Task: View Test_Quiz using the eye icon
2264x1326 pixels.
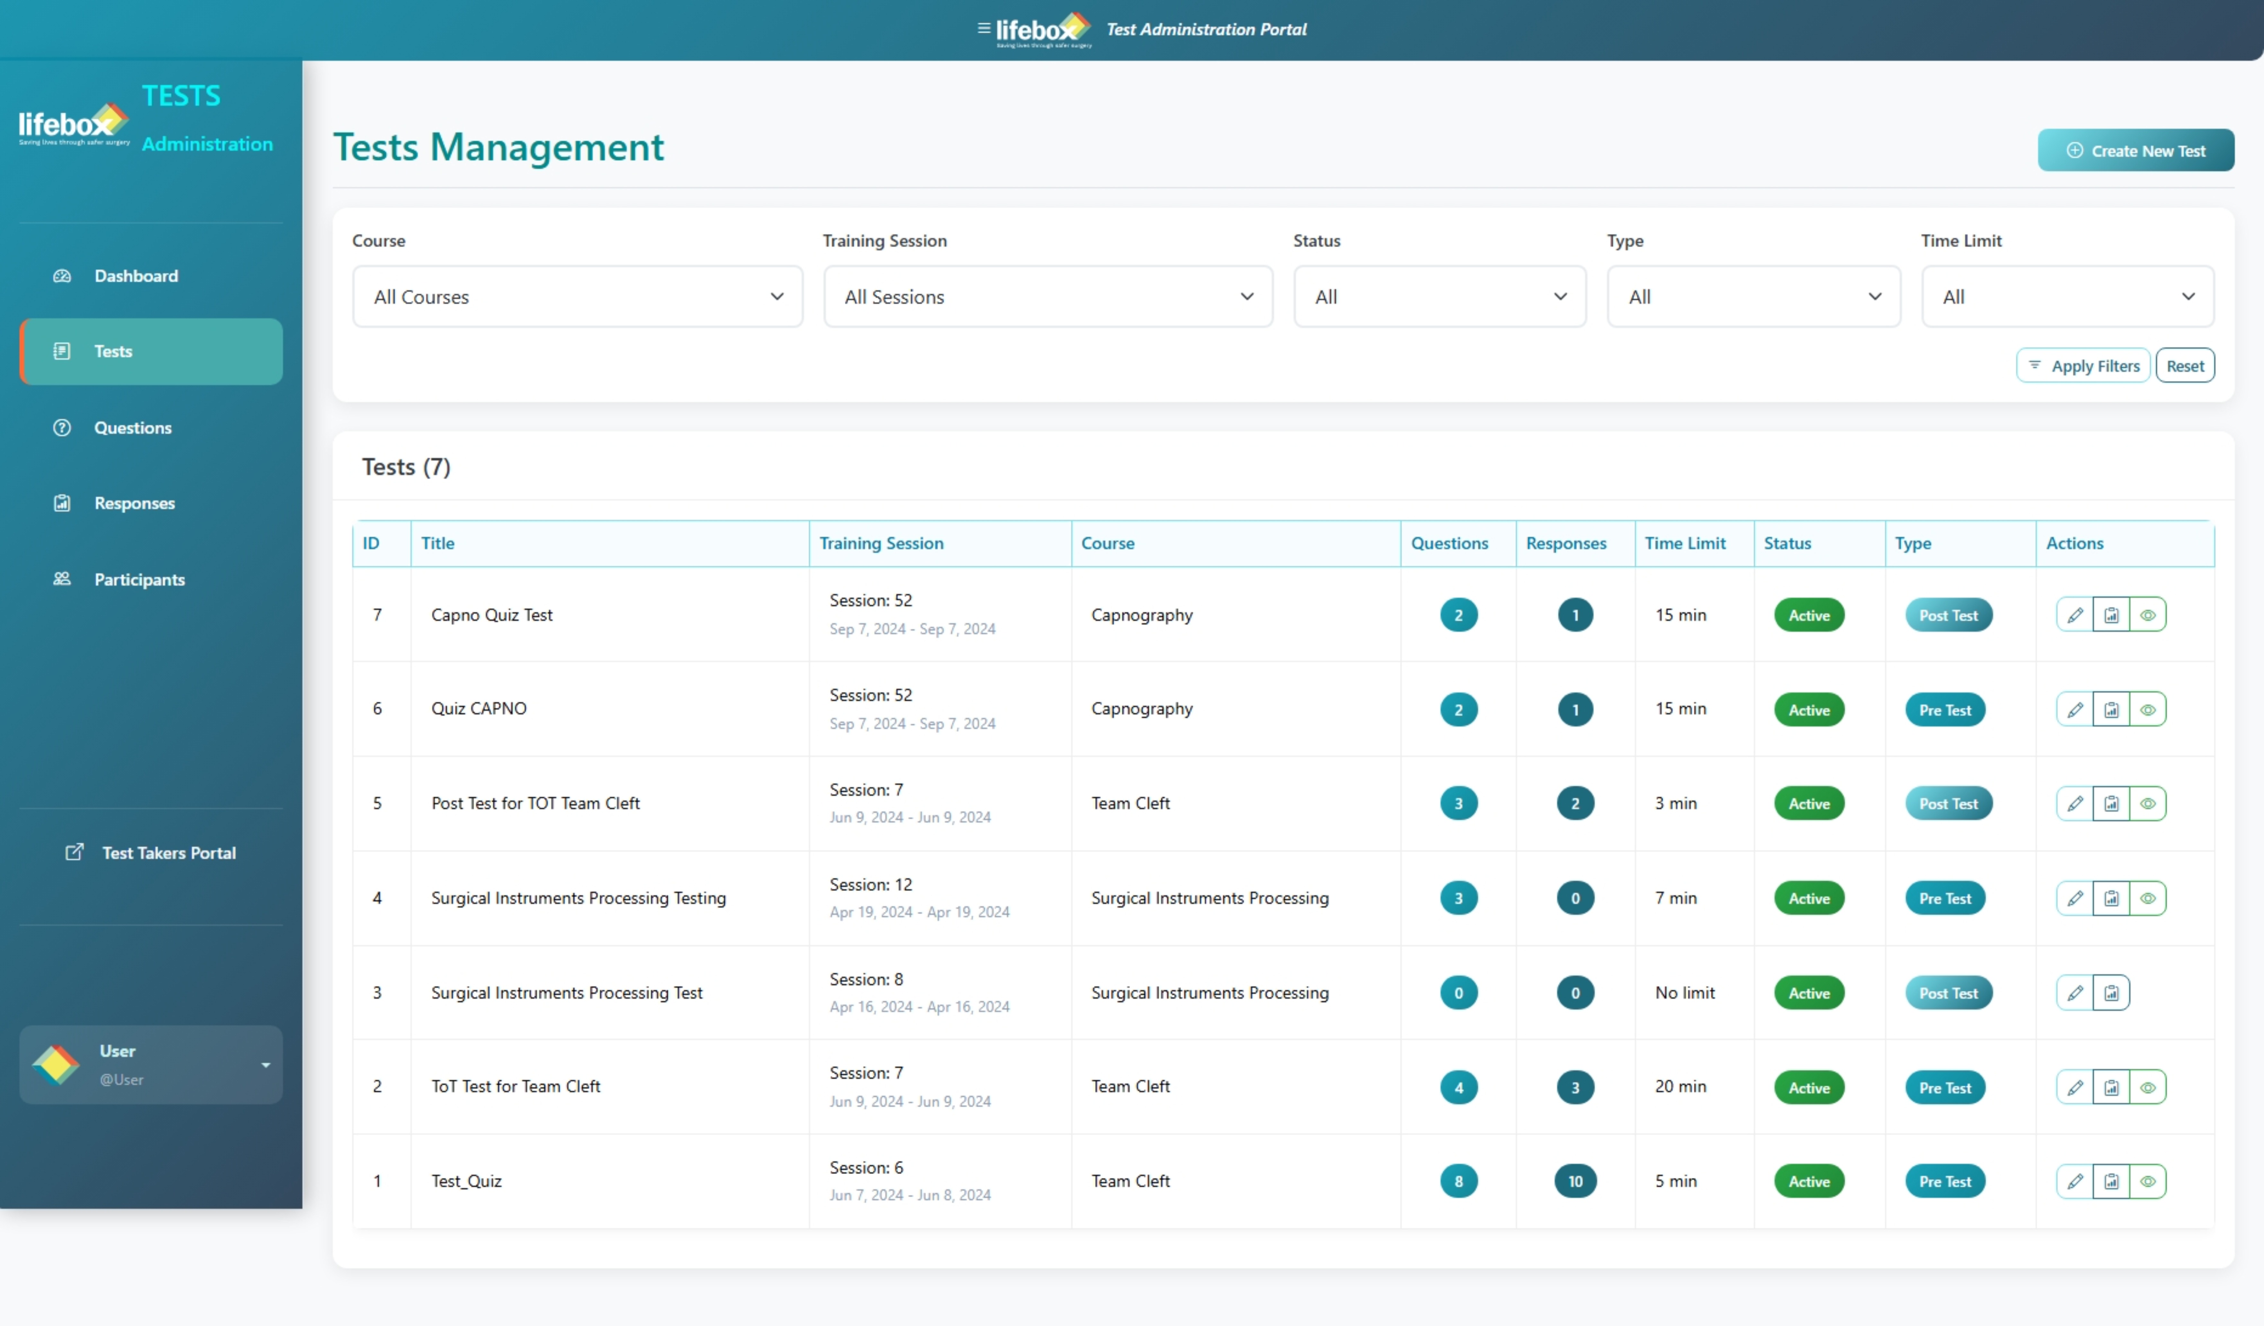Action: point(2148,1181)
